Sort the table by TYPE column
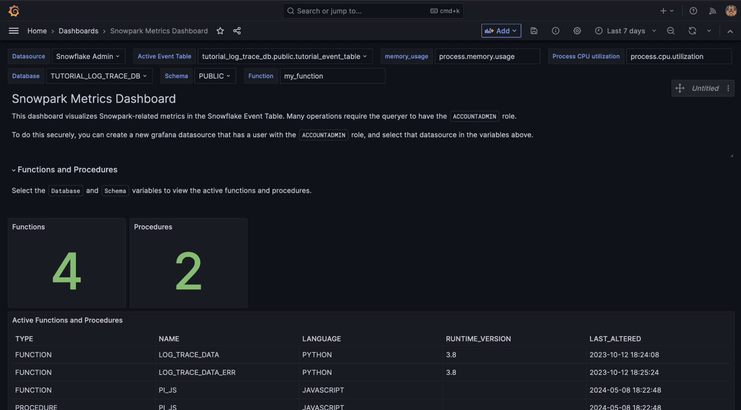 (24, 339)
